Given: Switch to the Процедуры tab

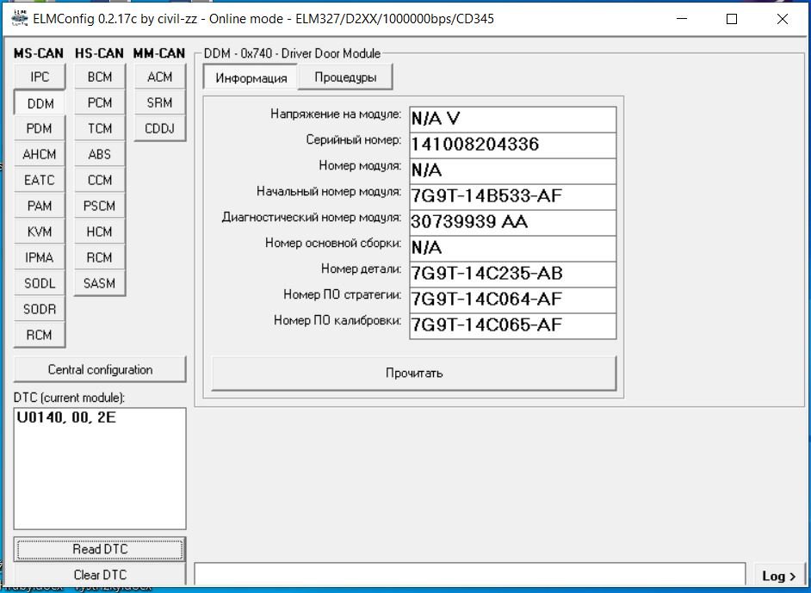Looking at the screenshot, I should 344,77.
